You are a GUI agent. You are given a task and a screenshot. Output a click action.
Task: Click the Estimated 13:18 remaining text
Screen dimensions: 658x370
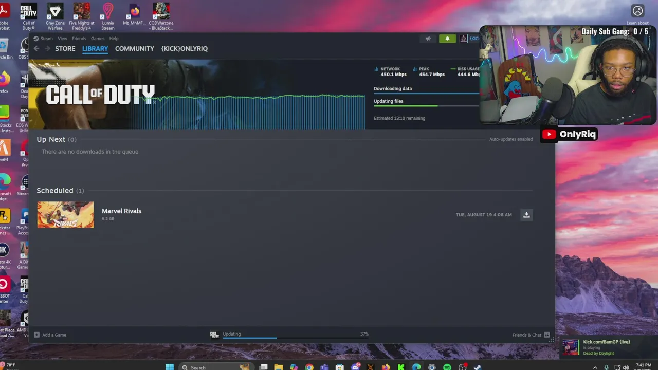coord(399,118)
